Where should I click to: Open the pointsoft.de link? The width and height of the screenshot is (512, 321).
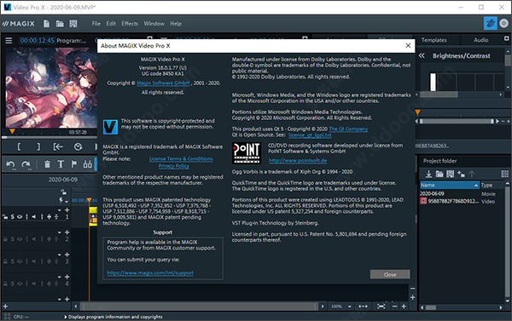coord(298,161)
